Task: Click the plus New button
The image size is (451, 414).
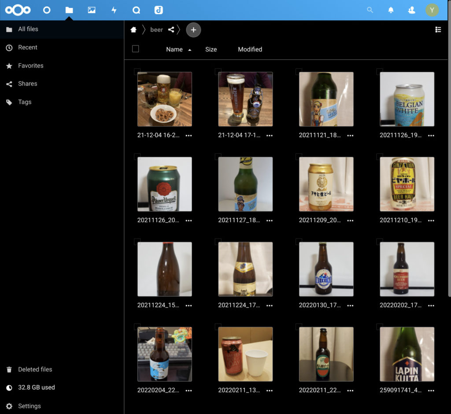Action: 193,30
